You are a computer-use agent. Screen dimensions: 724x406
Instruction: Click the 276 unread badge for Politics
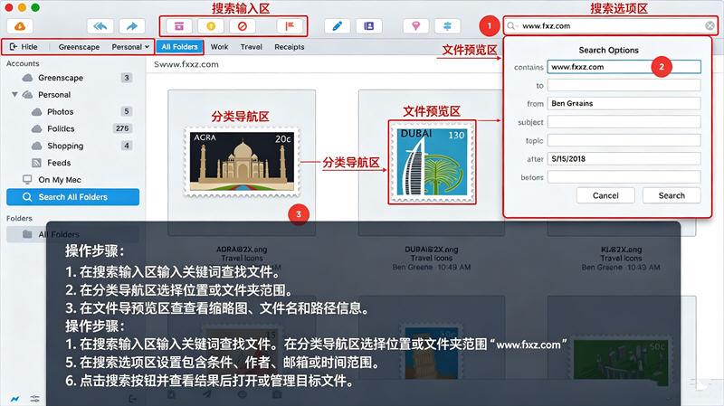coord(122,128)
